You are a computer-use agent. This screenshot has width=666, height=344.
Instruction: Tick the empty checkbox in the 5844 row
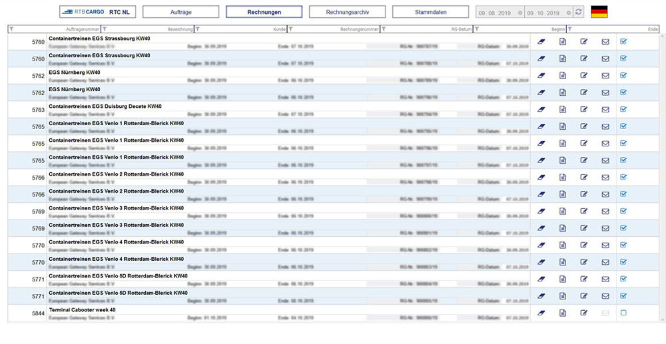tap(623, 313)
